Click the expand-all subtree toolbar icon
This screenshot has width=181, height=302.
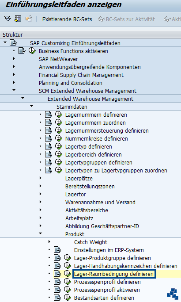[8, 19]
